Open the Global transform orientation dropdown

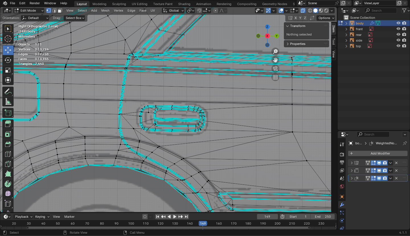(x=173, y=11)
